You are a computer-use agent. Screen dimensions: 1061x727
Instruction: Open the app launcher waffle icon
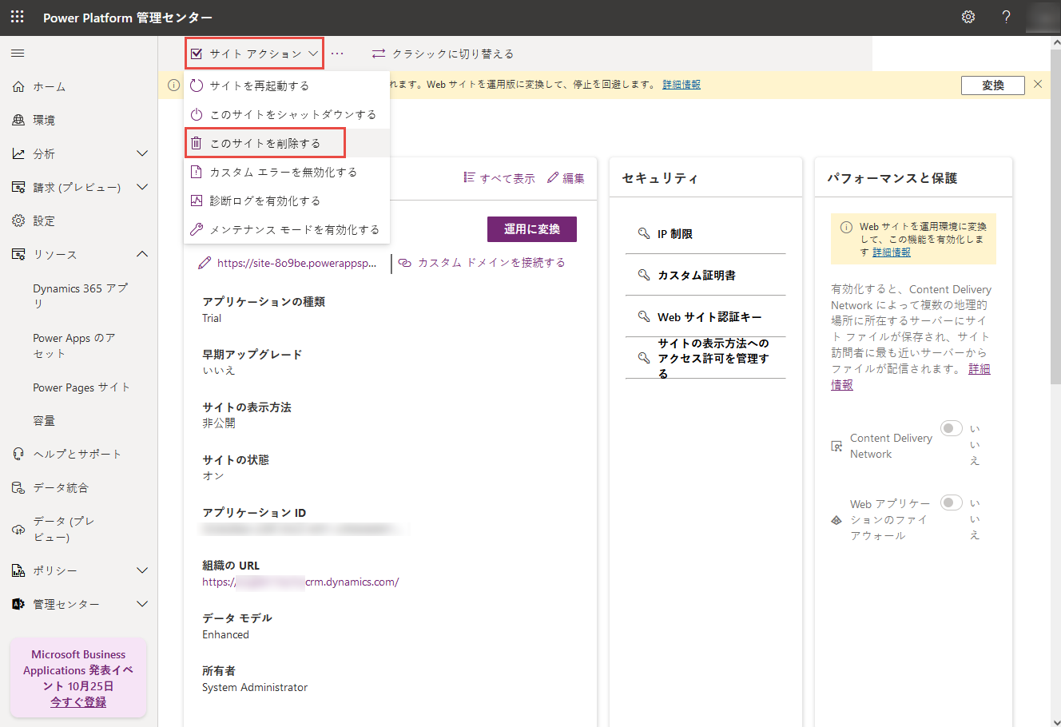18,17
